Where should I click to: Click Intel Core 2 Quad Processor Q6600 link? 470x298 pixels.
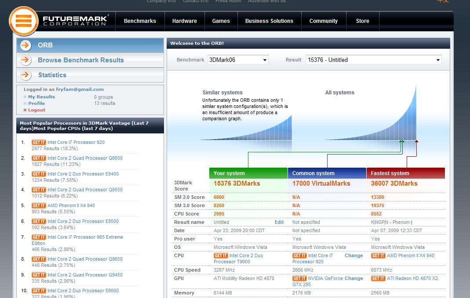coord(85,158)
